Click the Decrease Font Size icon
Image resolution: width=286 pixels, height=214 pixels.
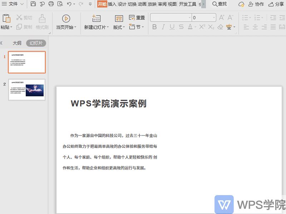230,17
